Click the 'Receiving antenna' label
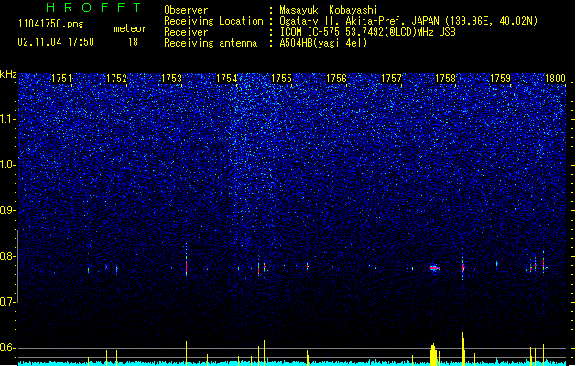Viewport: 576px width, 366px height. (x=211, y=43)
